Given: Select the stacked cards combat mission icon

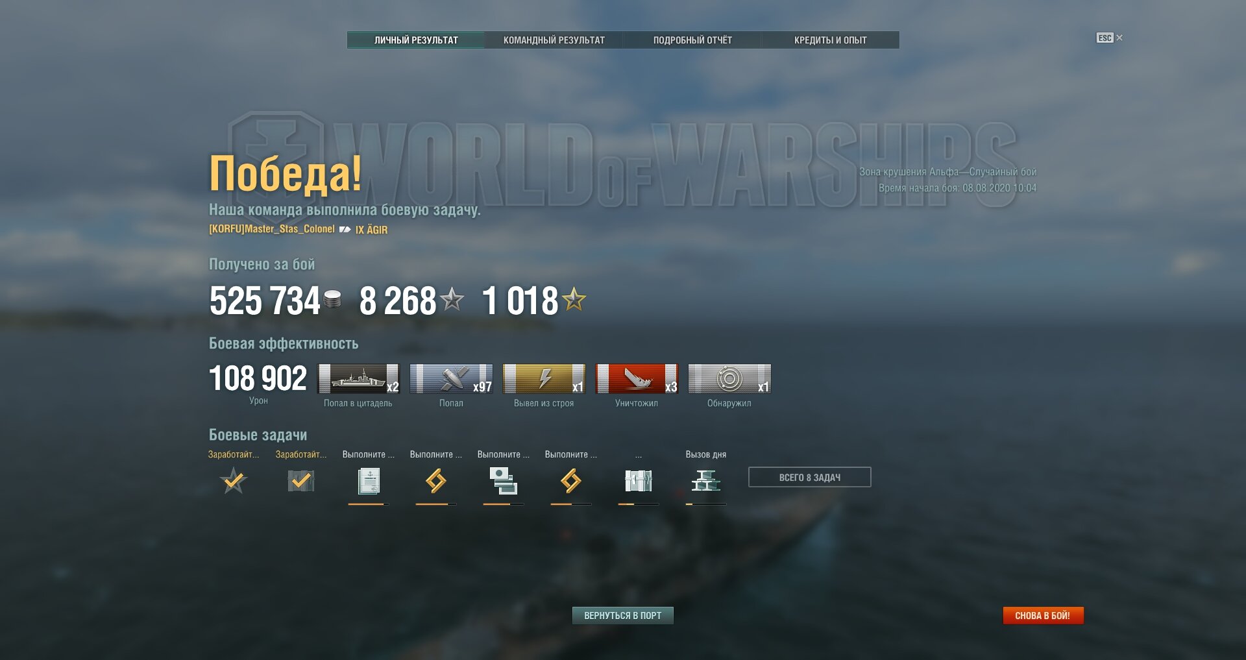Looking at the screenshot, I should [x=504, y=482].
